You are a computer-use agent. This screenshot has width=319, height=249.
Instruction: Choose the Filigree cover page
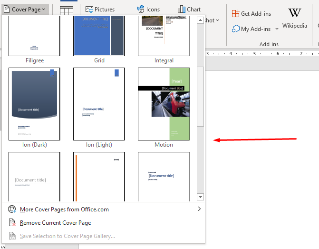34,36
